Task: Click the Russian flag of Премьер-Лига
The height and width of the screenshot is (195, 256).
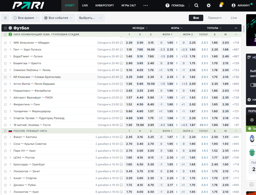Action: tap(10, 131)
